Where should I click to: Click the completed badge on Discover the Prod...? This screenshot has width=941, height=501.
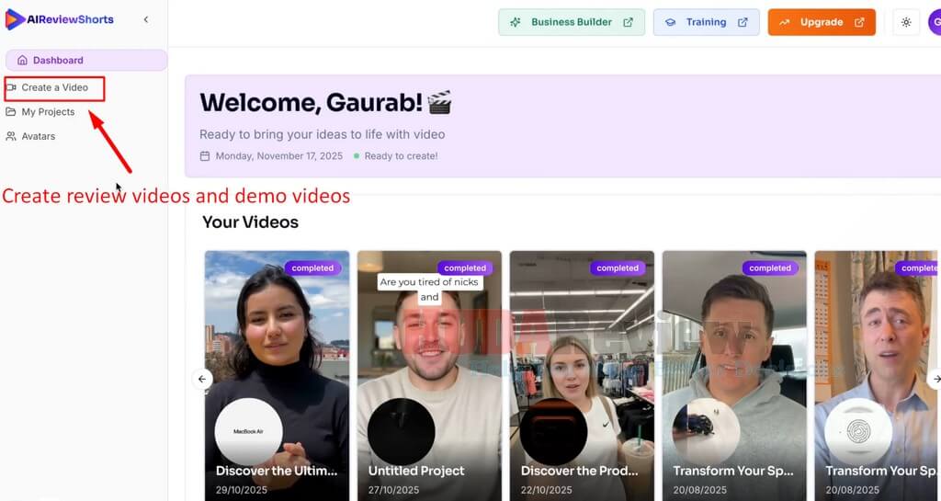[618, 268]
